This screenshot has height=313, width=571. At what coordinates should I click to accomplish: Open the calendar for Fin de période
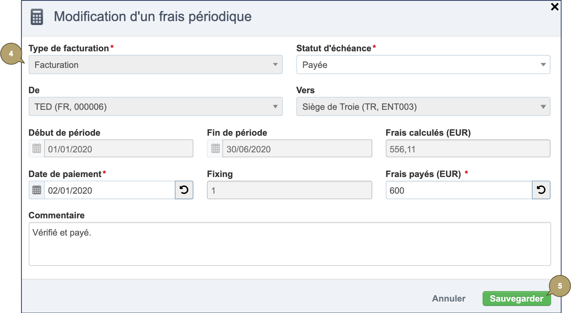(x=215, y=148)
